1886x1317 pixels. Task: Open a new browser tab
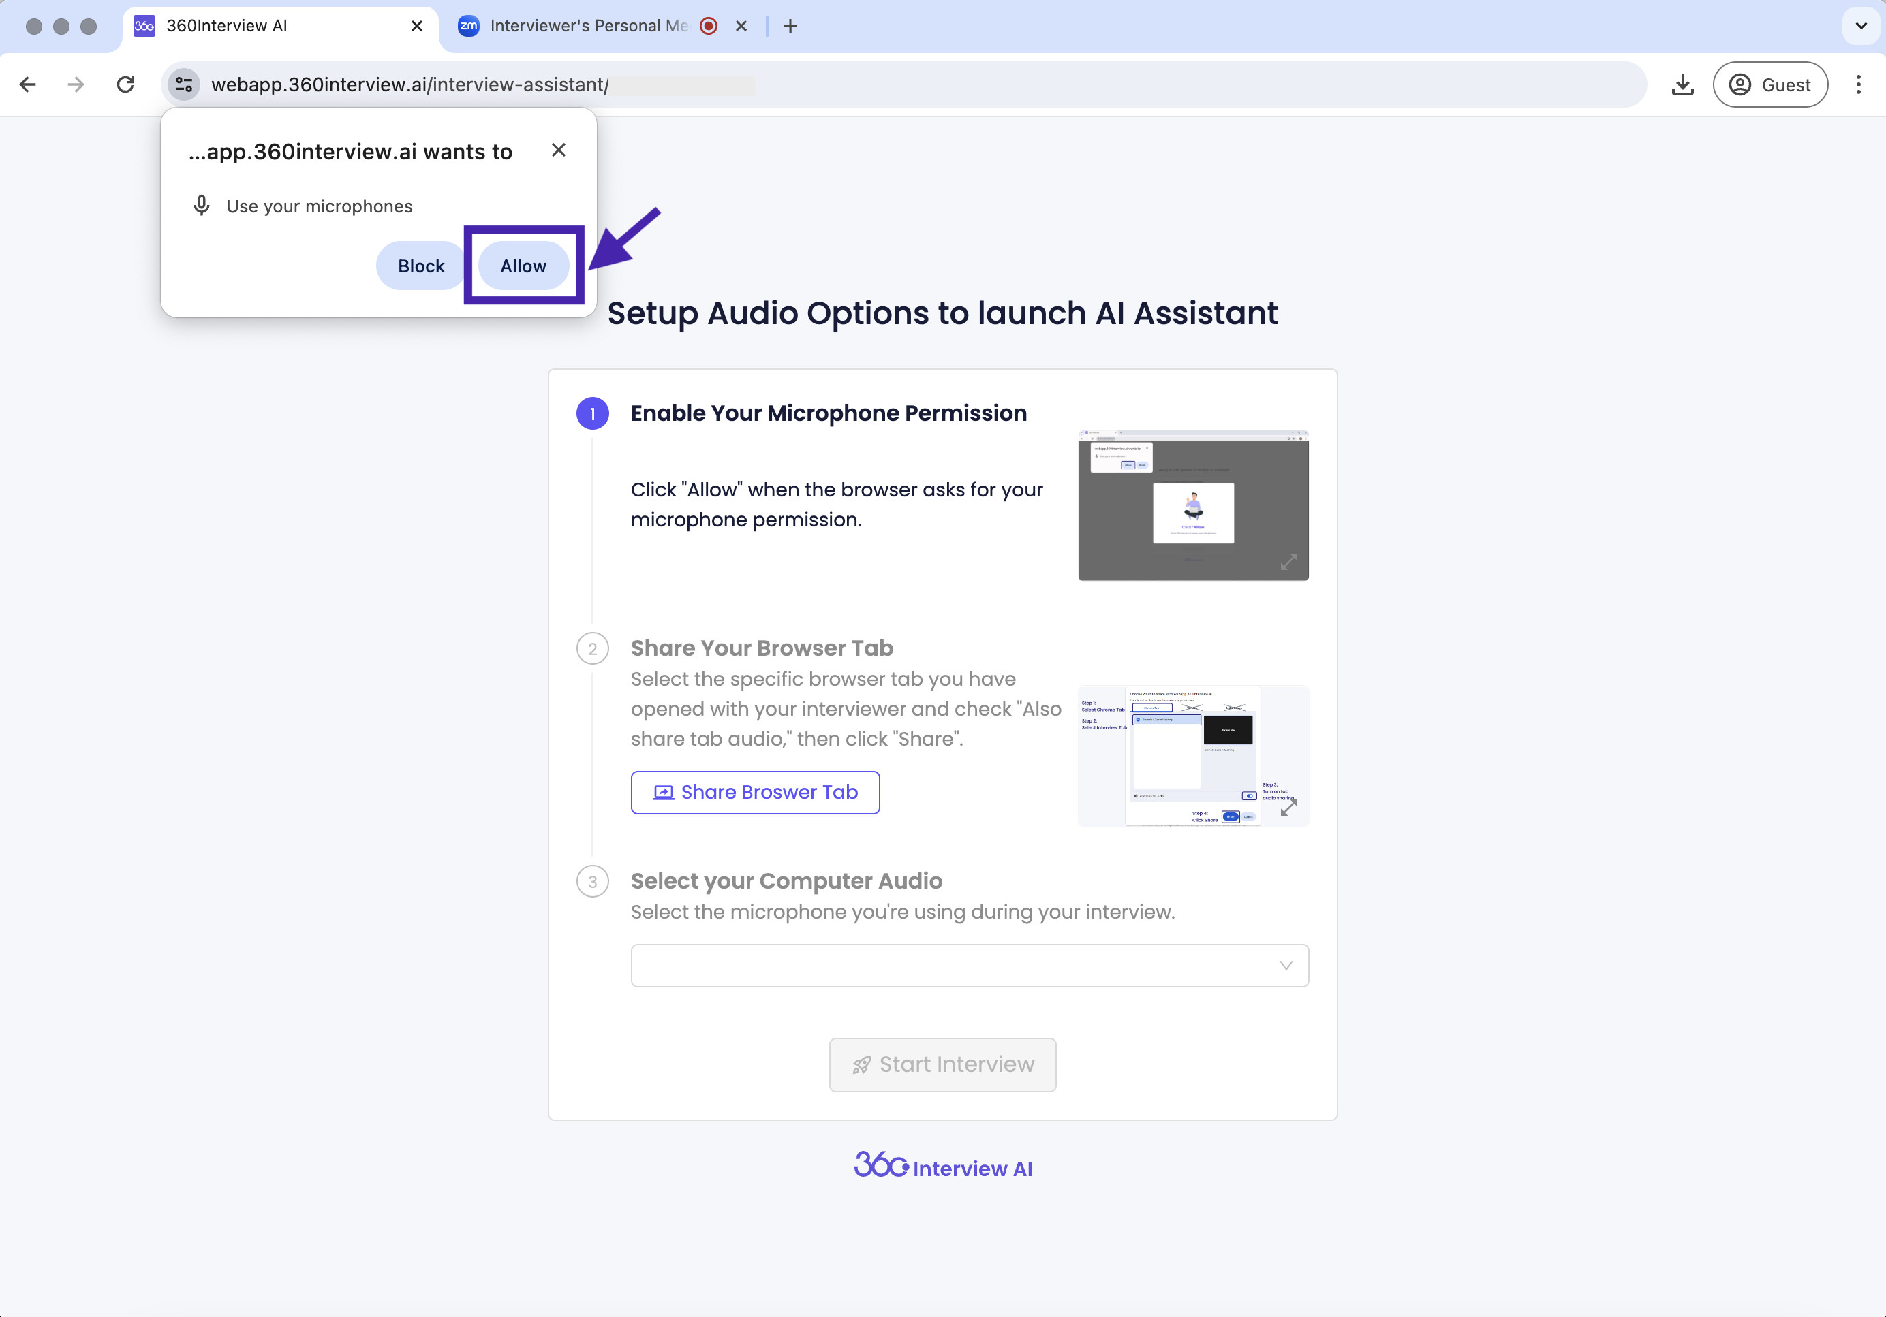pos(790,27)
